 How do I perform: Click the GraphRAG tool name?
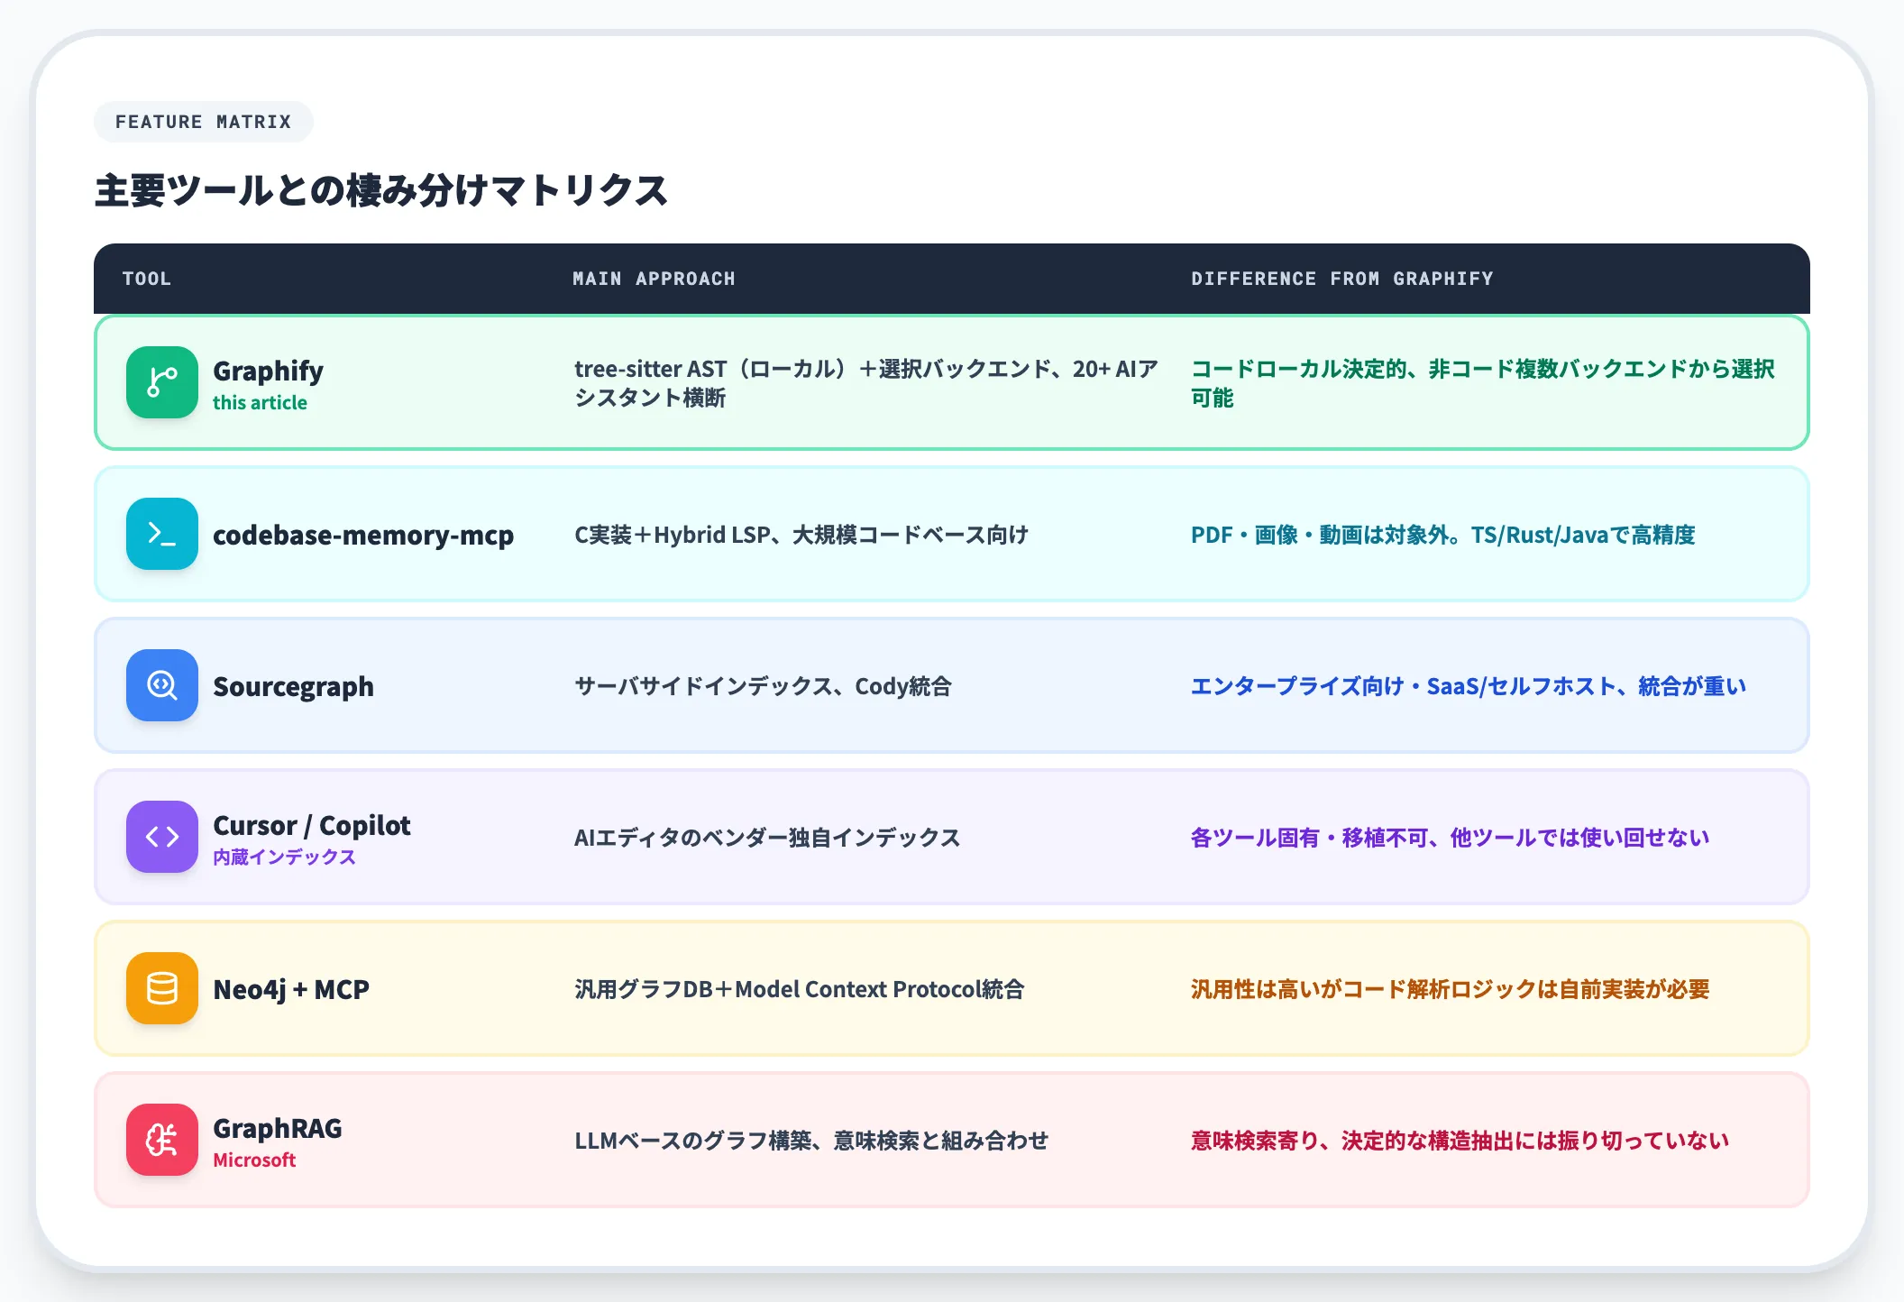coord(278,1128)
